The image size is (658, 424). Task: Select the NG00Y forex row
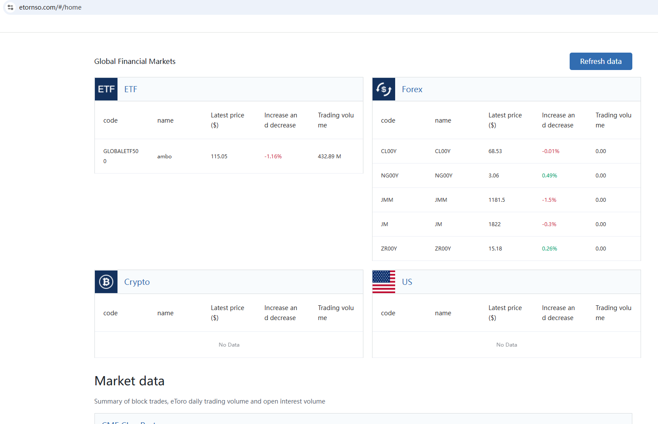coord(389,176)
